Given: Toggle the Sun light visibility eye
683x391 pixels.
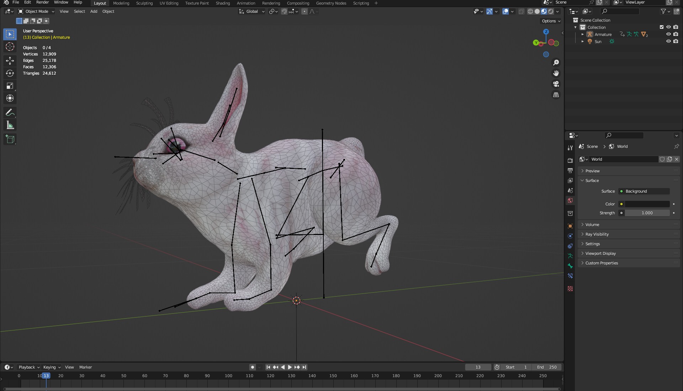Looking at the screenshot, I should [668, 42].
